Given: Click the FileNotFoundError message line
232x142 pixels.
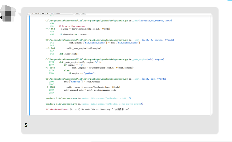Looking at the screenshot, I should click(x=87, y=109).
